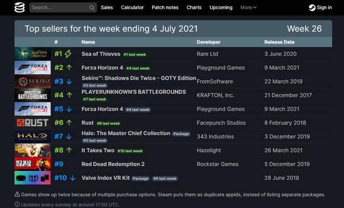
Task: Open the Red Dead Redemption 2 link
Action: 113,164
